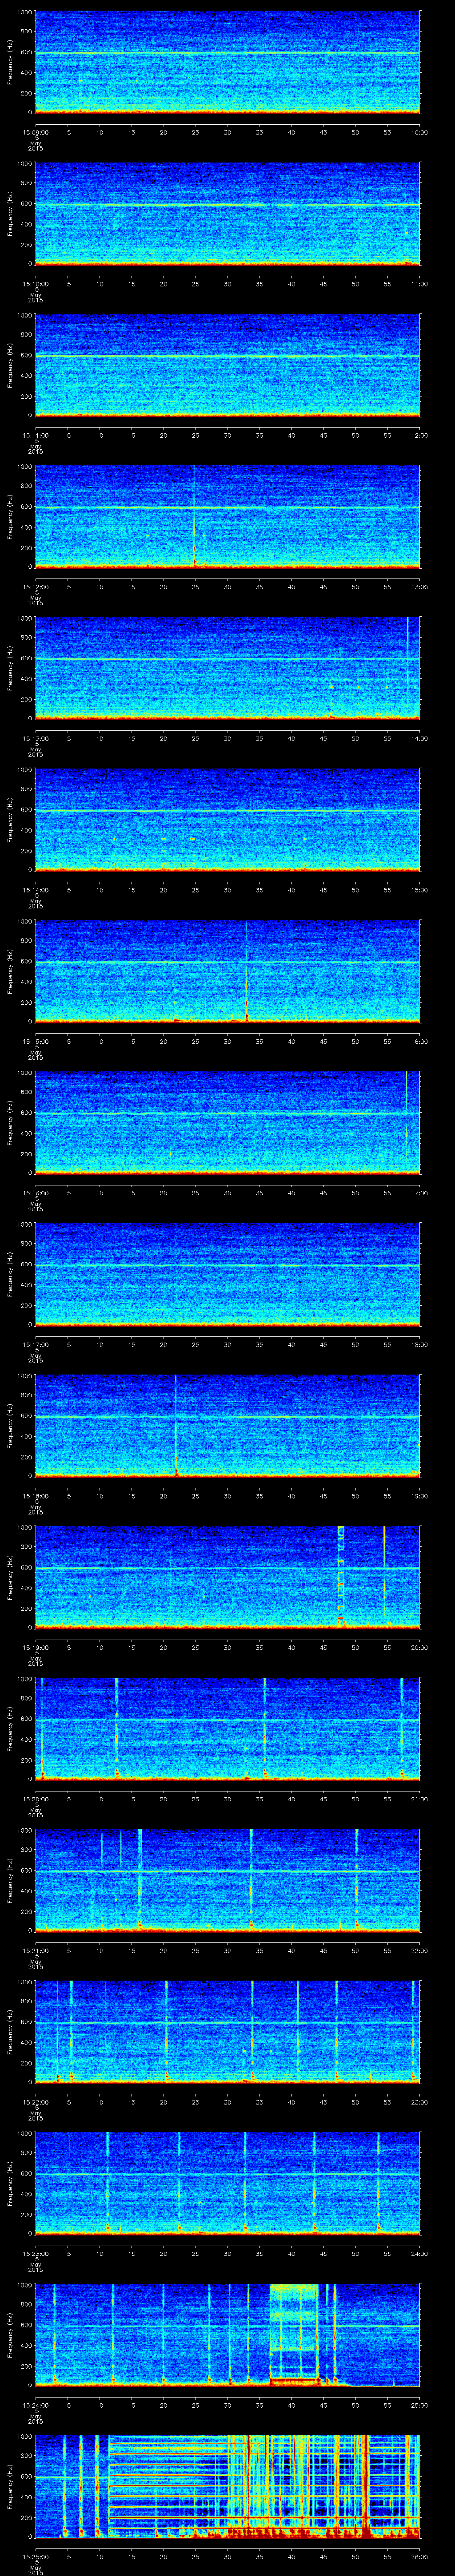This screenshot has height=2576, width=455.
Task: Click the 45-second tick label under the 15:24:00 panel
Action: click(x=323, y=2405)
